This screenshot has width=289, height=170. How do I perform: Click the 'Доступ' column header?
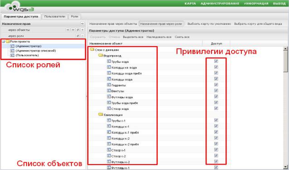click(x=216, y=43)
